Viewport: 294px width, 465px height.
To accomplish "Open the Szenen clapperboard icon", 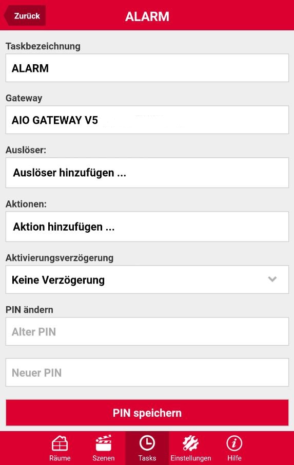I will tap(103, 443).
